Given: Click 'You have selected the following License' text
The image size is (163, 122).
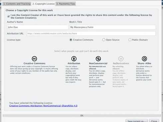Looking at the screenshot, I should click(x=31, y=103).
